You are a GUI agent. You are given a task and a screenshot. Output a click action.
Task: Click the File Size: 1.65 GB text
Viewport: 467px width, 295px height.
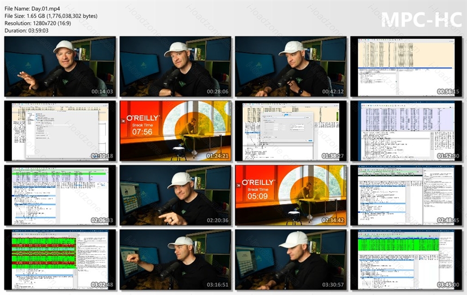(51, 16)
